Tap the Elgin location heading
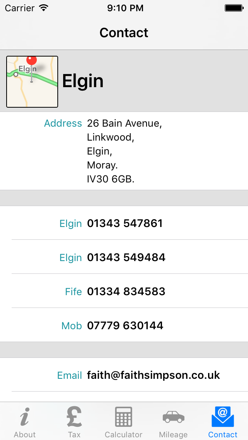This screenshot has height=440, width=248. 83,81
